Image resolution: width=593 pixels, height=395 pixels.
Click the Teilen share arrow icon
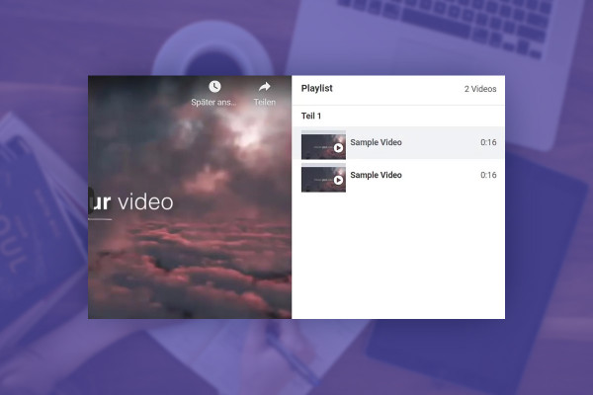pos(264,87)
